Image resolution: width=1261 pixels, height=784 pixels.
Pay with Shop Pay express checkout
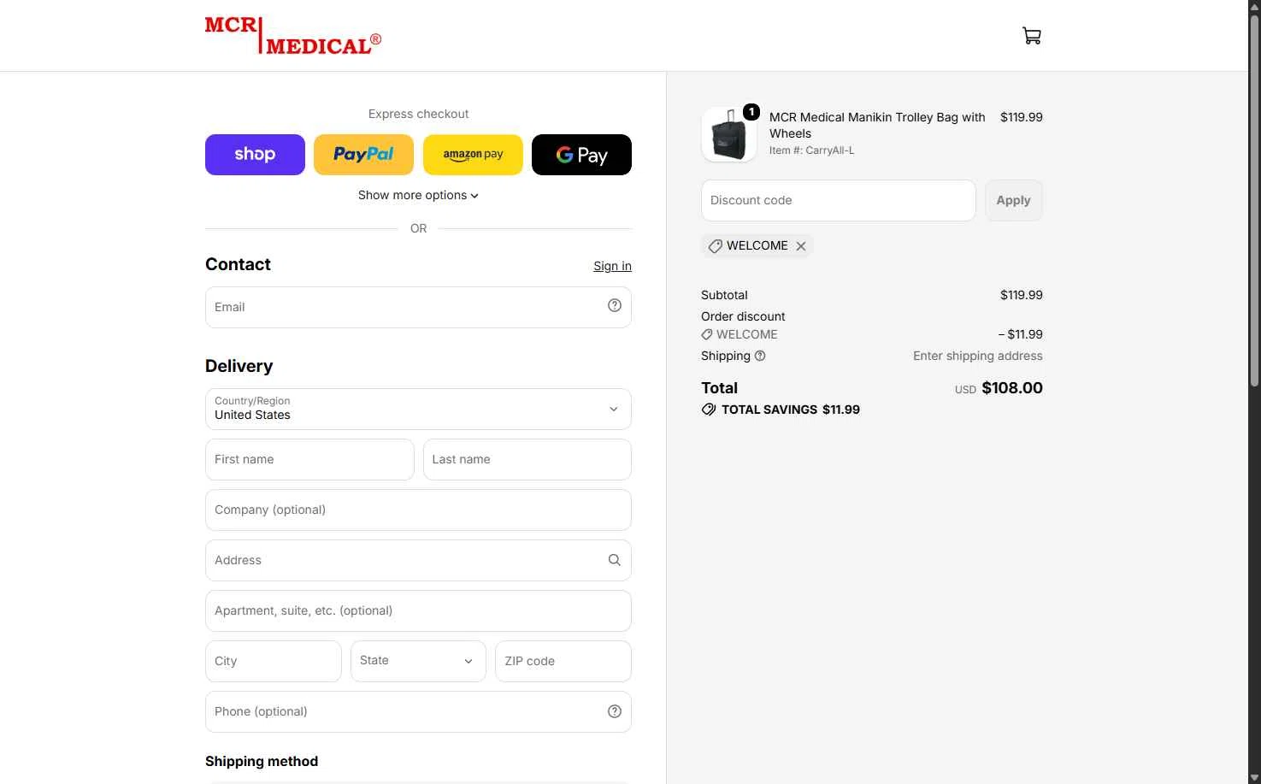[x=255, y=155]
